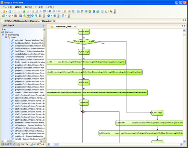The height and width of the screenshot is (148, 188).
Task: Close the menuExec_Click tab
Action: 75,27
